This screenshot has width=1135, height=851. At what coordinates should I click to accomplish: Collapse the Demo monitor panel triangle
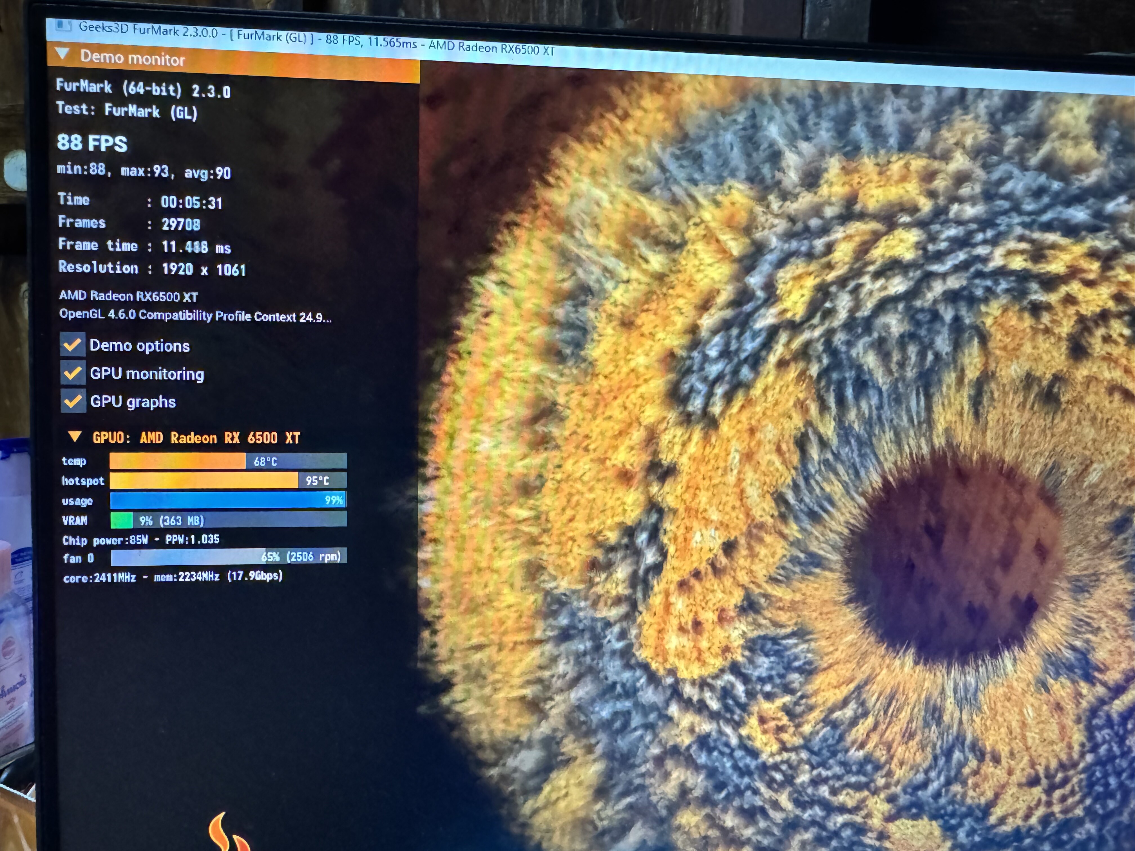click(62, 53)
